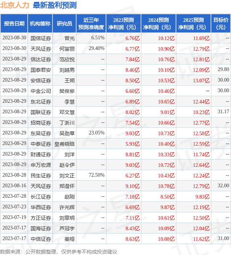Click the 东吴证券 institution cell
Image resolution: width=231 pixels, height=255 pixels.
(x=41, y=134)
